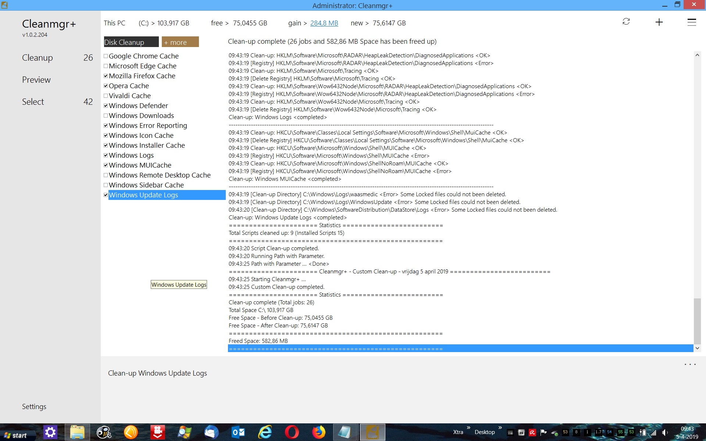Click the log vertical scrollbar thumb

coord(697,321)
